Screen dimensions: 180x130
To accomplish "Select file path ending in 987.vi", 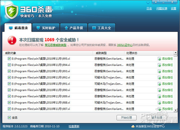I will (x=41, y=109).
